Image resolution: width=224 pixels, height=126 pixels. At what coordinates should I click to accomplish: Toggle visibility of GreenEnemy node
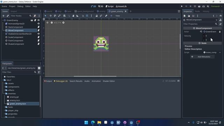tap(38, 20)
